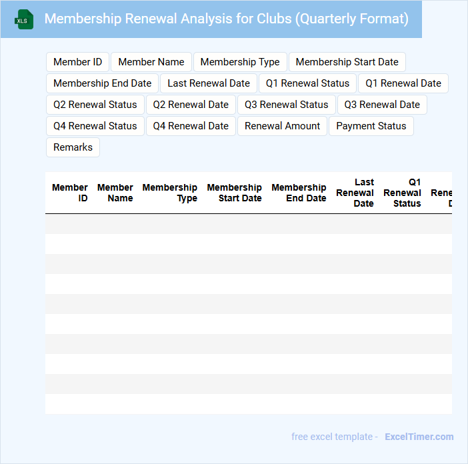Click the Membership Type column header
The image size is (468, 464).
tap(170, 193)
